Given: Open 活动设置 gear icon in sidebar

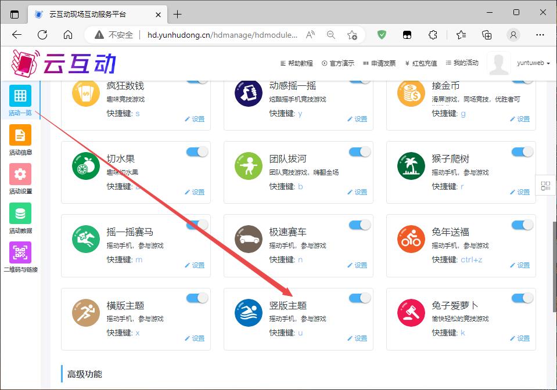Looking at the screenshot, I should click(20, 174).
